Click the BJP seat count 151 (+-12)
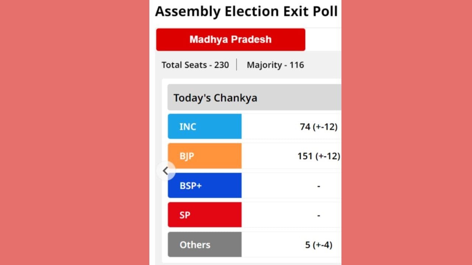This screenshot has width=472, height=265. (x=319, y=156)
